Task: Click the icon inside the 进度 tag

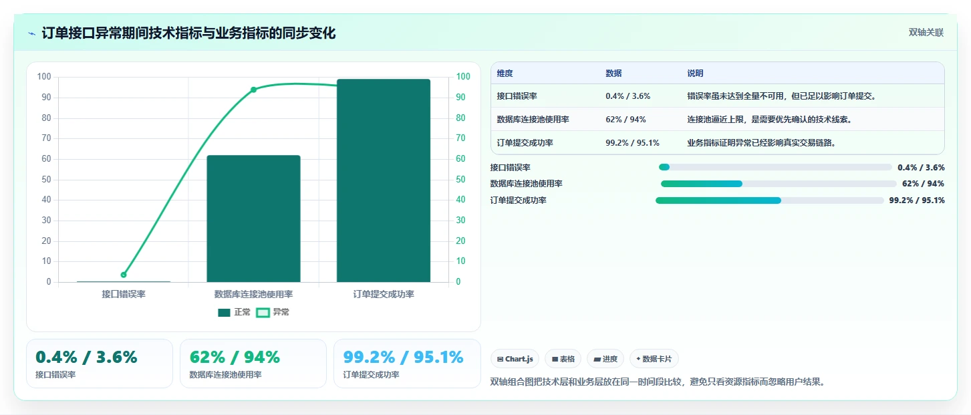Action: (597, 360)
